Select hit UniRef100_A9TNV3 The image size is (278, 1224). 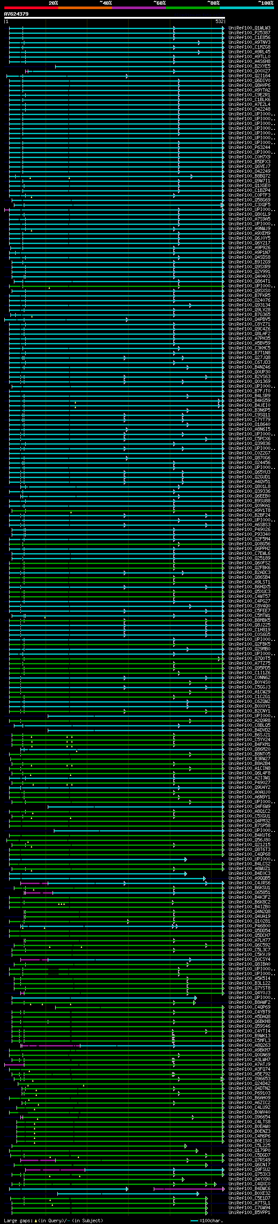pyautogui.click(x=249, y=42)
